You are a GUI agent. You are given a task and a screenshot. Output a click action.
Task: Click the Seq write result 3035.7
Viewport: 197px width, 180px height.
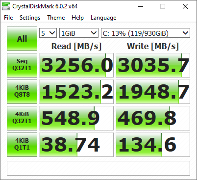[x=153, y=65]
